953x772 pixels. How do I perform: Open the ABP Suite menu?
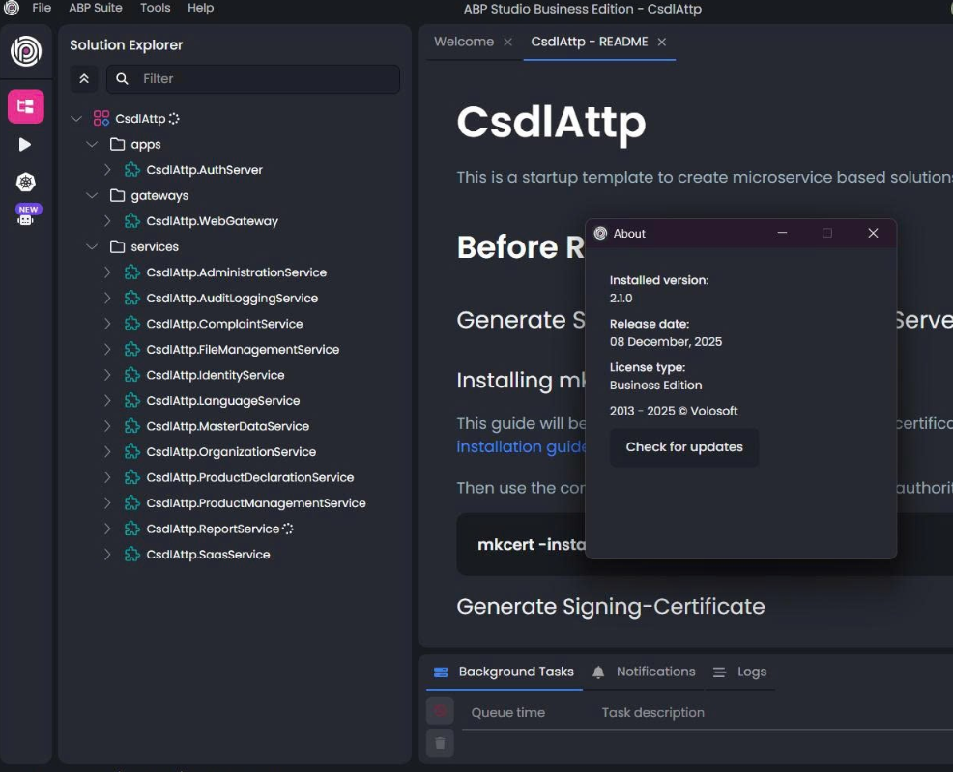click(x=96, y=8)
